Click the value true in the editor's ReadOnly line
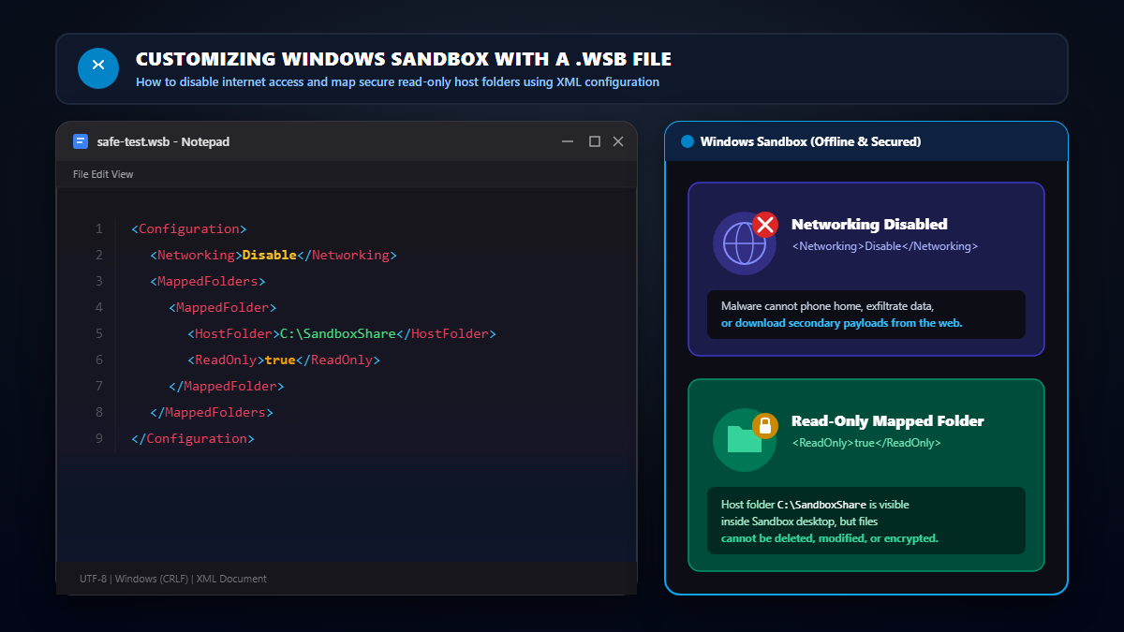 (280, 360)
